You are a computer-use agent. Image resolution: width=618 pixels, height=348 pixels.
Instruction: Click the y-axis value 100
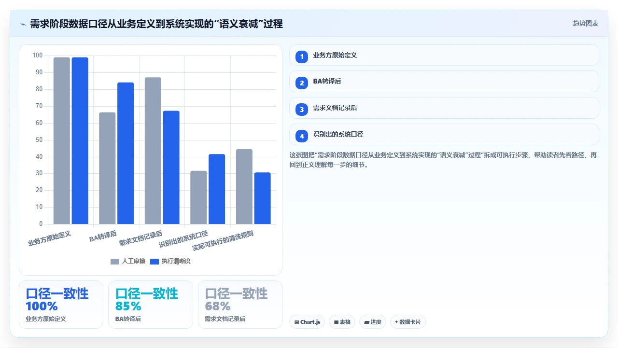(38, 56)
